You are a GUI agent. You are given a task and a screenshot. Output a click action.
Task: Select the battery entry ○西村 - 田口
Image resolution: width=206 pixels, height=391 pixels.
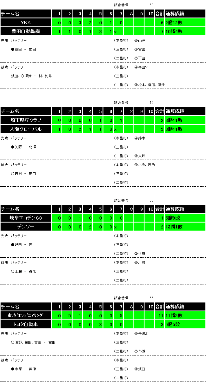pyautogui.click(x=24, y=173)
